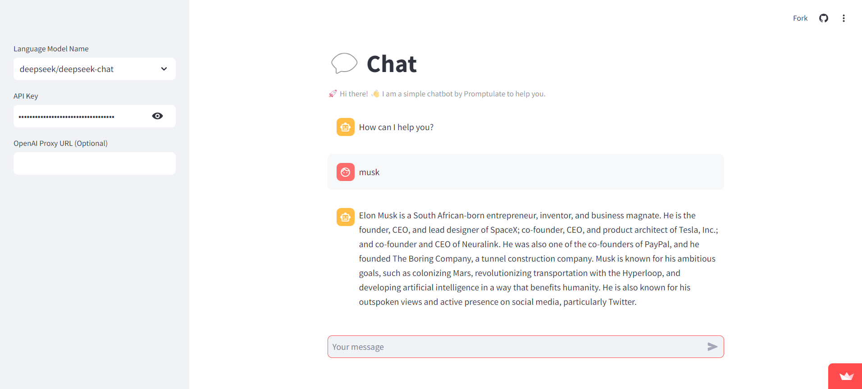Click the Elon Musk response paragraph
Screen dimensions: 862x389
[x=536, y=258]
